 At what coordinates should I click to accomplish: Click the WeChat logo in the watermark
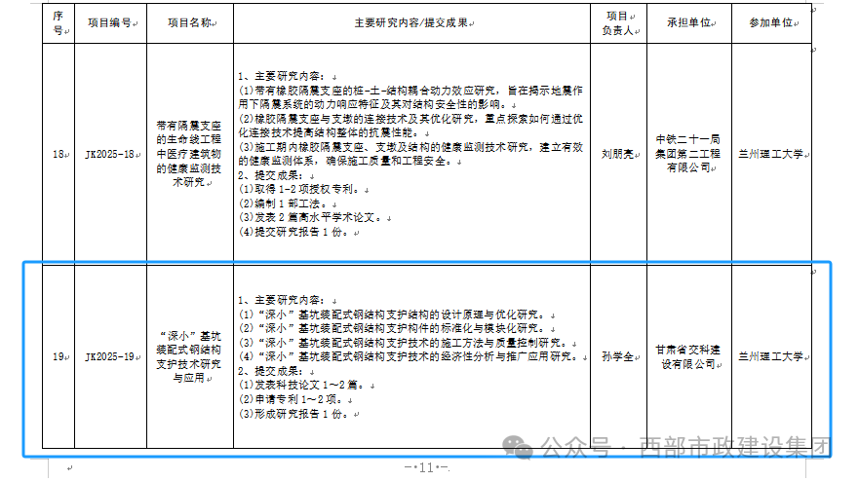point(517,447)
